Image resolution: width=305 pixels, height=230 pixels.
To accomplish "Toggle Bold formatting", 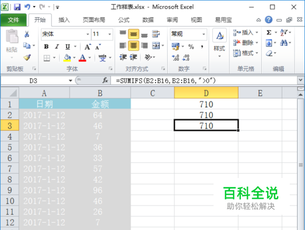I will pos(46,46).
